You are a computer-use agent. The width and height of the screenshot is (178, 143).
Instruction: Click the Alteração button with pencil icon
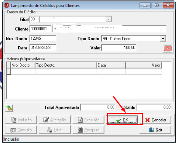(x=55, y=120)
